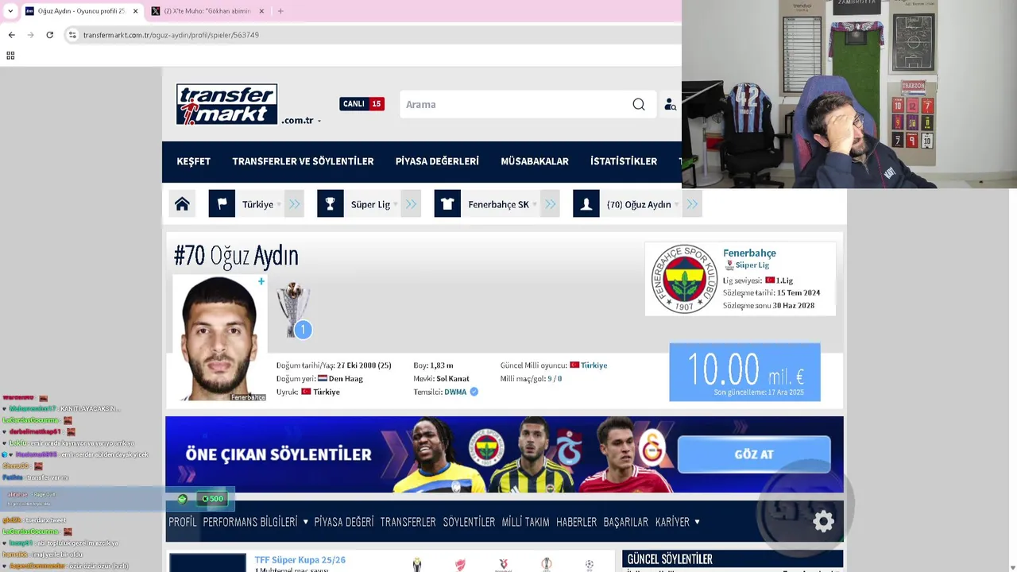Select the TRANSFERLER sub-tab
Viewport: 1017px width, 572px height.
(408, 522)
